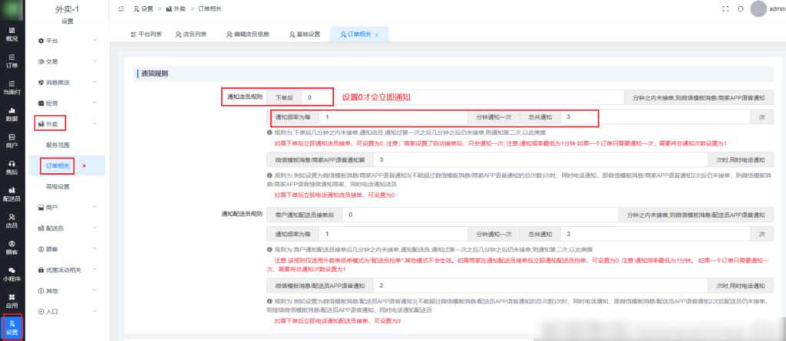Focus the 微信模板消息/商家APP语音通知第 input
Image resolution: width=786 pixels, height=341 pixels.
541,159
